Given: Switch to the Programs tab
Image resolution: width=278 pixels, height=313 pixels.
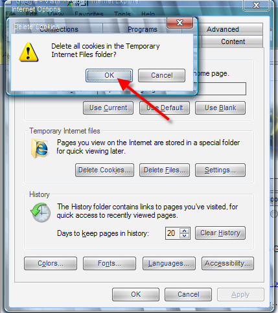Looking at the screenshot, I should click(x=142, y=29).
